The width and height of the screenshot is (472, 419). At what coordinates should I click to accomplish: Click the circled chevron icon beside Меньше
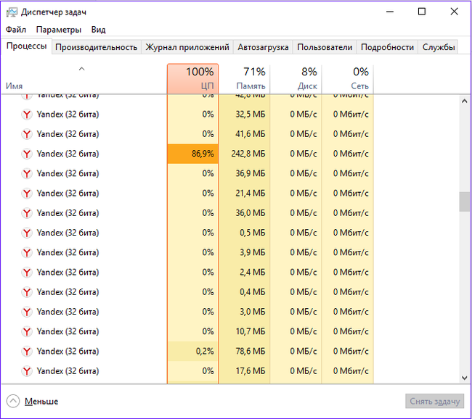point(13,402)
